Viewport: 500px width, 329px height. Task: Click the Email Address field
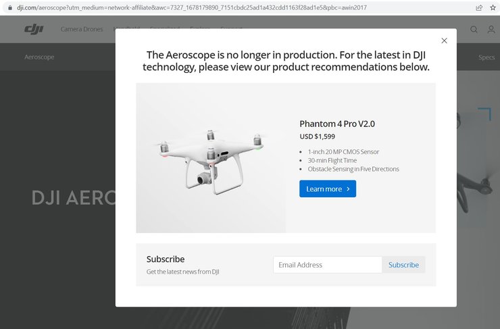pos(327,265)
